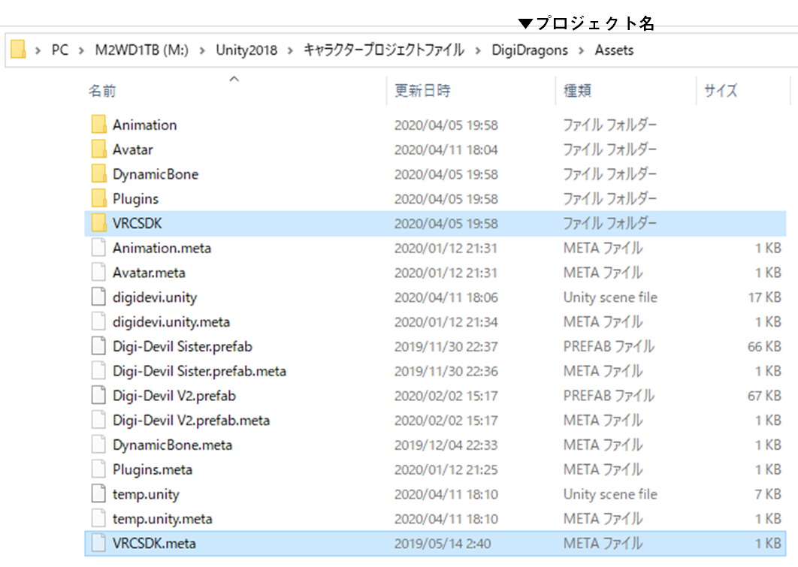
Task: Select the digidevi.unity.meta file name
Action: (x=171, y=322)
